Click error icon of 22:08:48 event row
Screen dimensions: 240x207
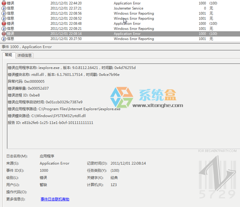coord(4,24)
